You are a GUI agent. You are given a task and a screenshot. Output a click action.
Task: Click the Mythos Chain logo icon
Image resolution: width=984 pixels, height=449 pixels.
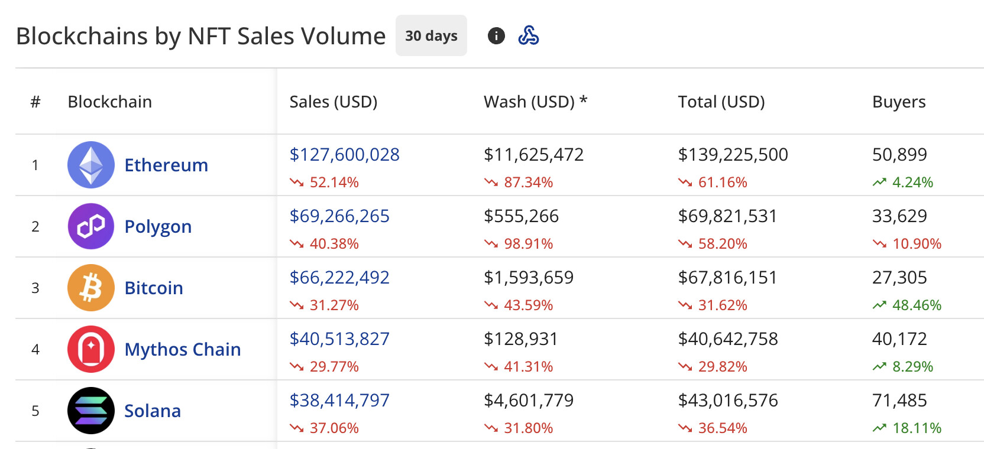(x=91, y=349)
